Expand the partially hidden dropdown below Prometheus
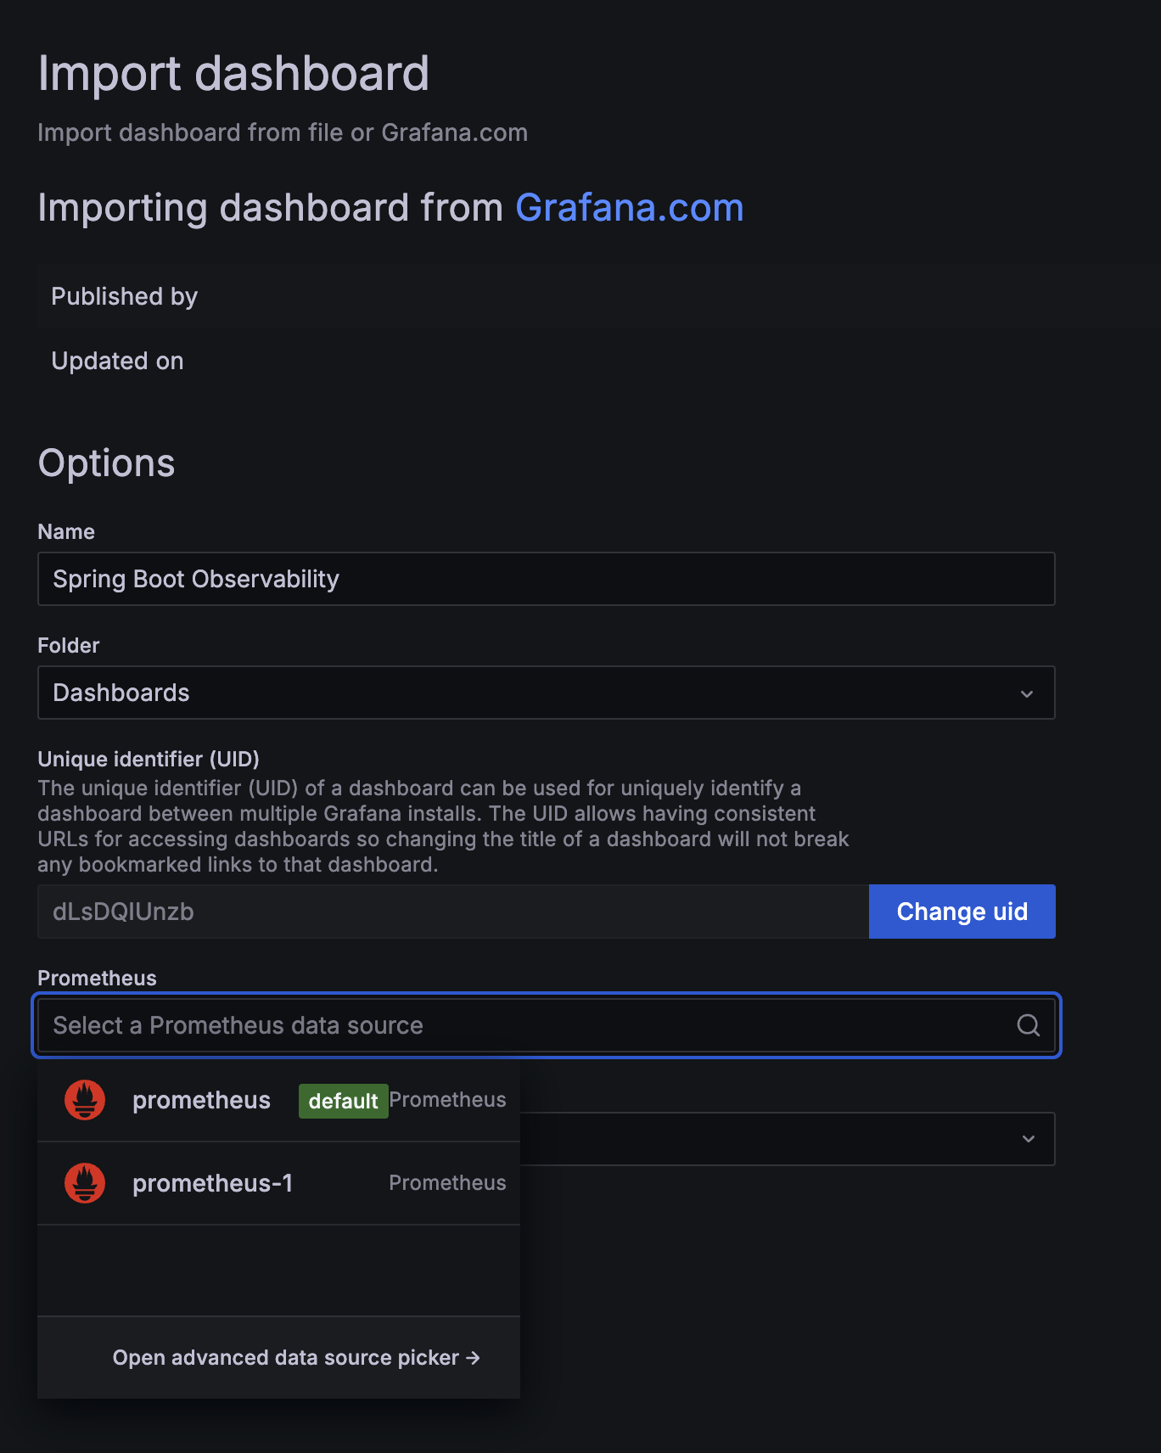Viewport: 1161px width, 1453px height. point(1029,1139)
